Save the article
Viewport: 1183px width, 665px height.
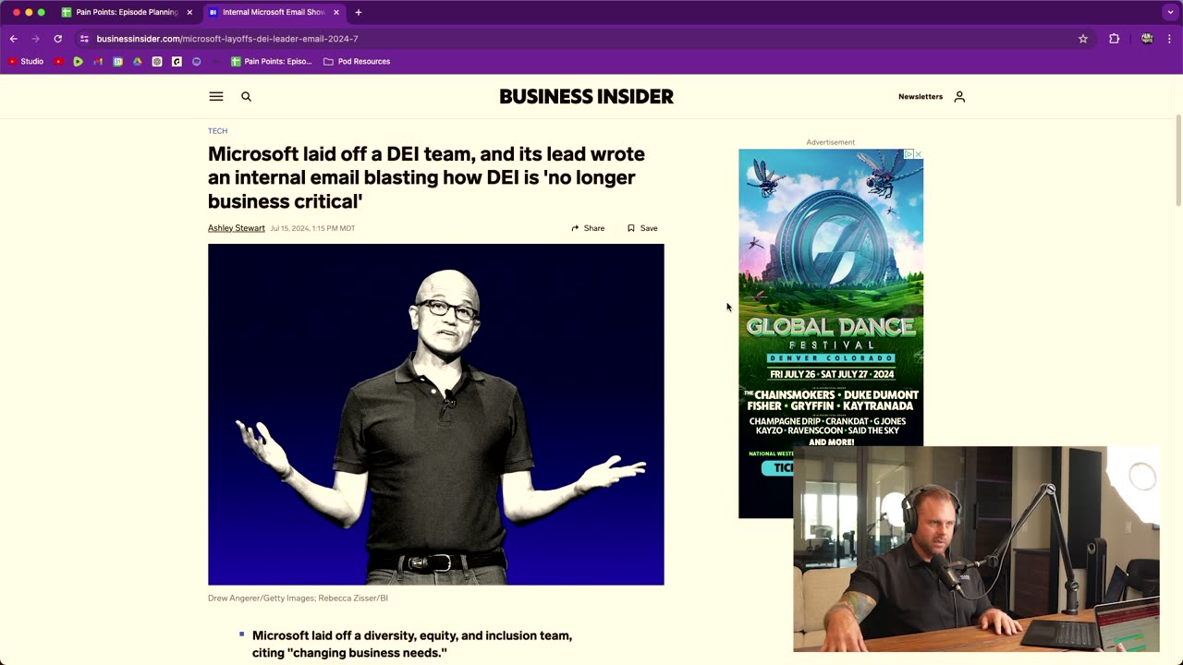(642, 228)
